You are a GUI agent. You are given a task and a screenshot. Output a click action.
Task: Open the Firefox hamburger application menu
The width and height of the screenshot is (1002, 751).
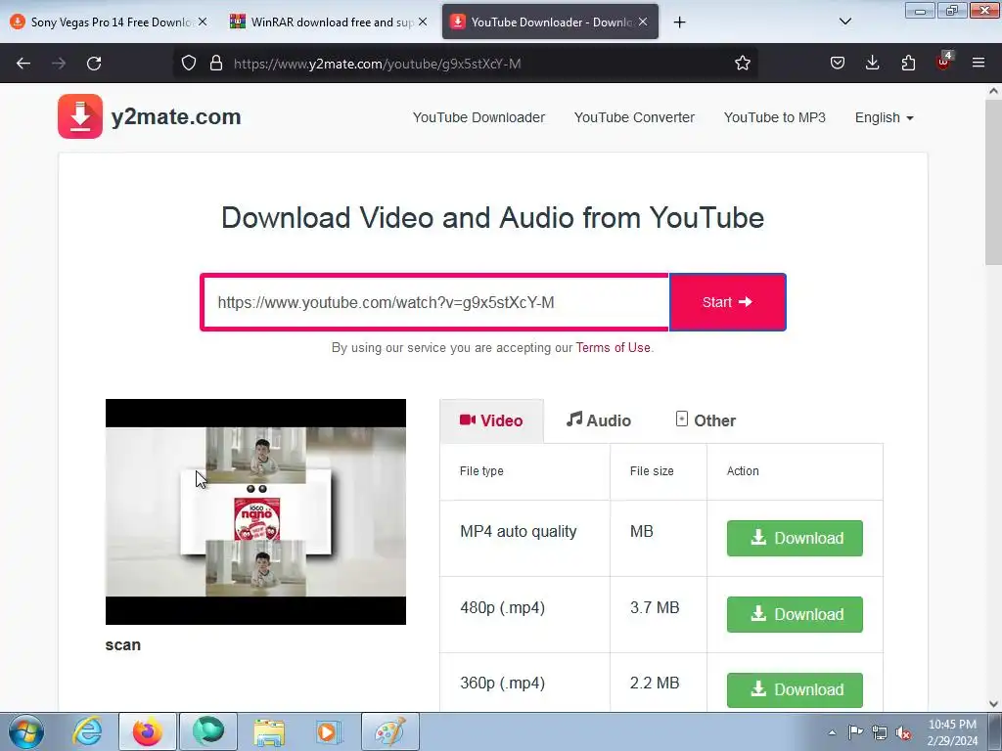pos(979,64)
